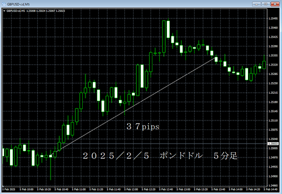Maximize the GBPUSD-cd,M5 chart window
Viewport: 282px width, 194px height.
pyautogui.click(x=266, y=4)
